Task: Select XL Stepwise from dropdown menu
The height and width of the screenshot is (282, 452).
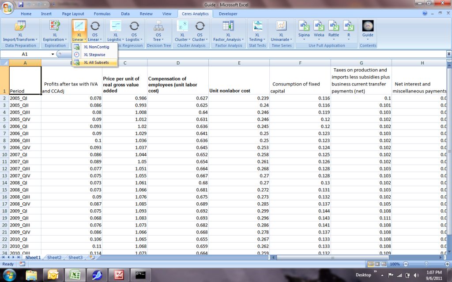Action: (94, 55)
